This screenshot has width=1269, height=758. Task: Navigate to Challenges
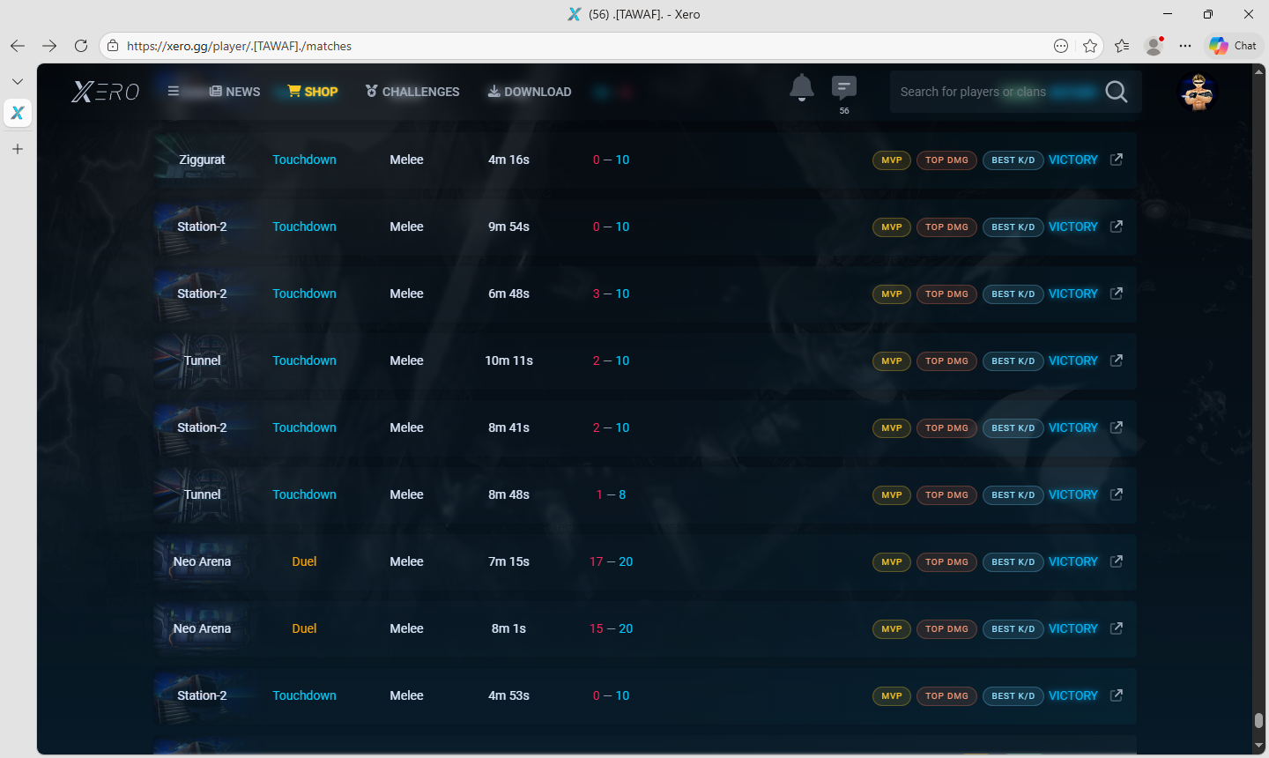click(x=412, y=92)
